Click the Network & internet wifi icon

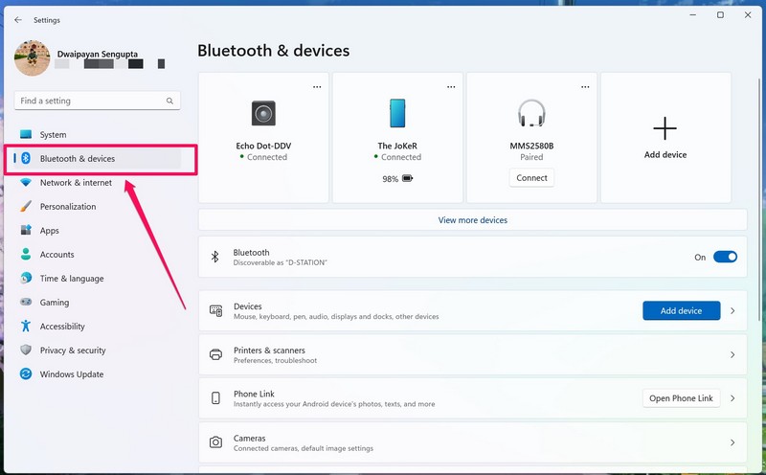[x=26, y=182]
